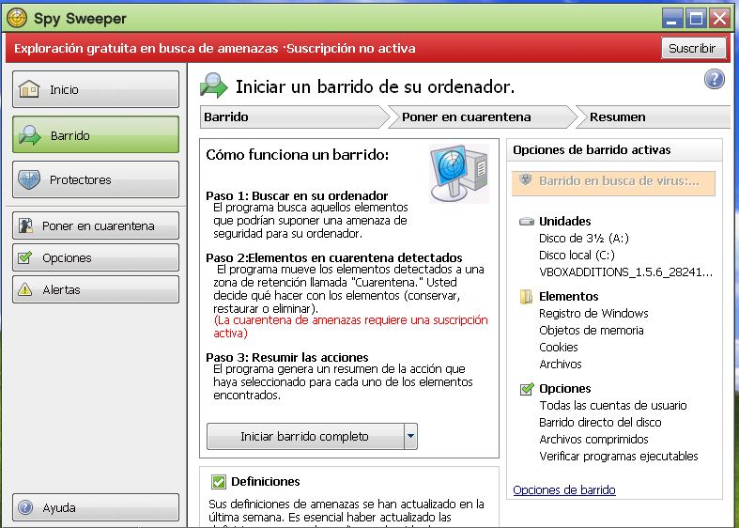Click the green checkmark icon beside Opciones button
The image size is (739, 528).
25,257
